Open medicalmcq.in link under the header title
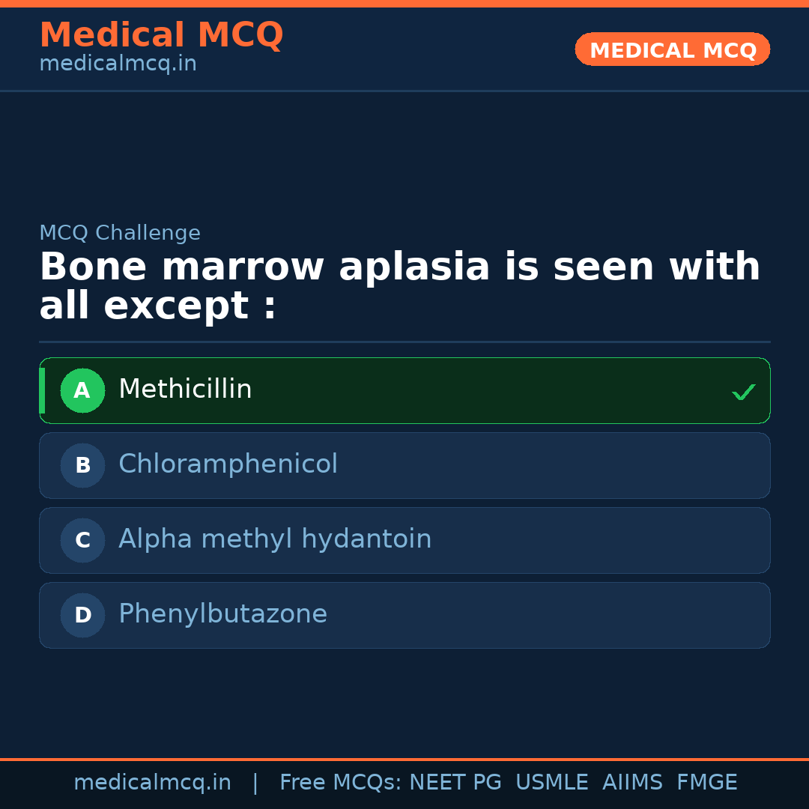Viewport: 809px width, 809px height. pos(118,64)
